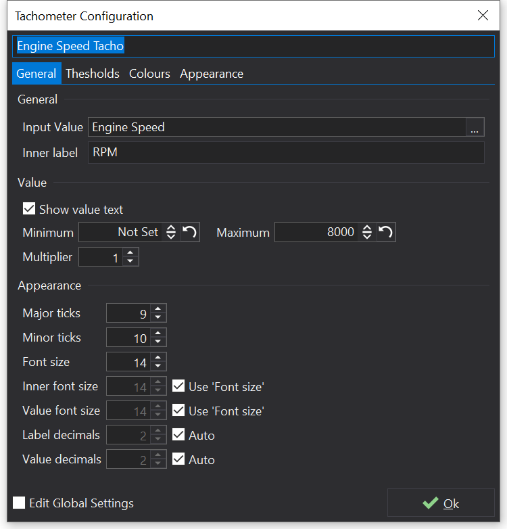Click the Maximum field spinner arrows
The image size is (507, 529).
pos(367,232)
